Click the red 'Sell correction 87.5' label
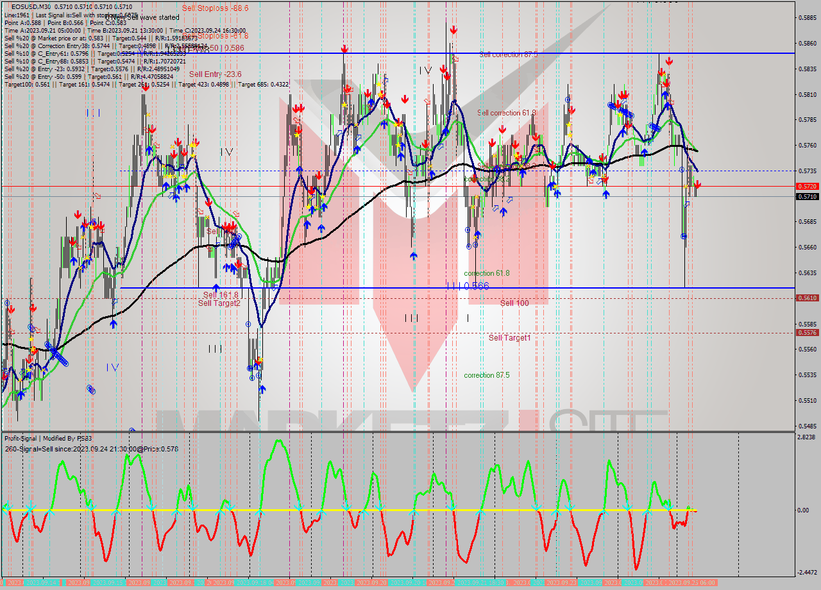This screenshot has width=821, height=590. point(508,55)
